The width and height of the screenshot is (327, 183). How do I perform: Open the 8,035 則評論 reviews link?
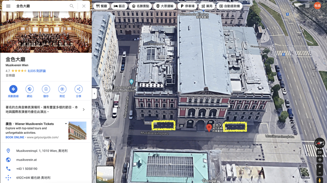37,71
